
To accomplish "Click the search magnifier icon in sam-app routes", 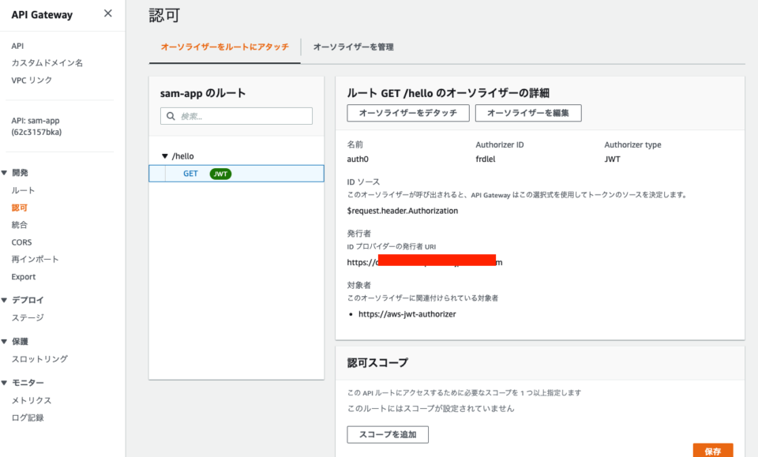I will point(171,115).
